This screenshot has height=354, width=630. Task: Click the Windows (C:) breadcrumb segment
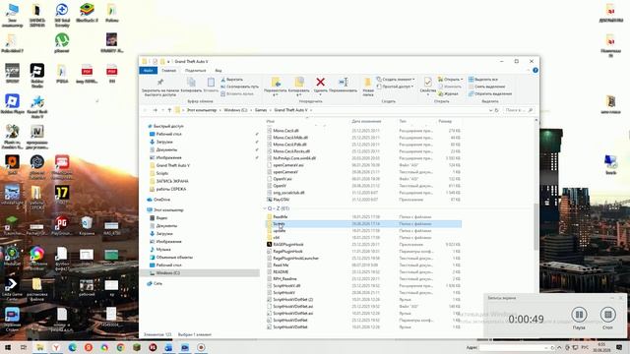pos(235,110)
